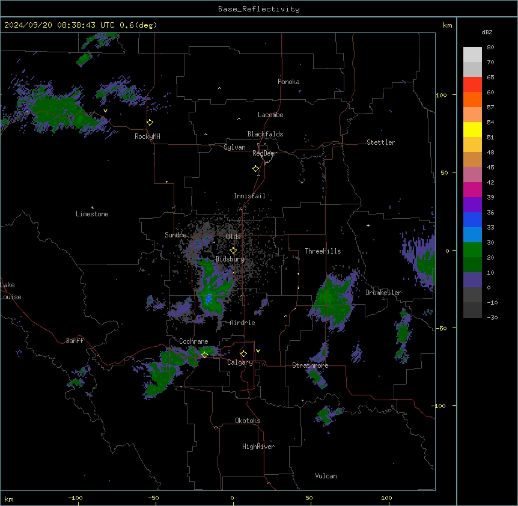Click the dBZ legend heading
This screenshot has height=506, width=518.
coord(487,32)
